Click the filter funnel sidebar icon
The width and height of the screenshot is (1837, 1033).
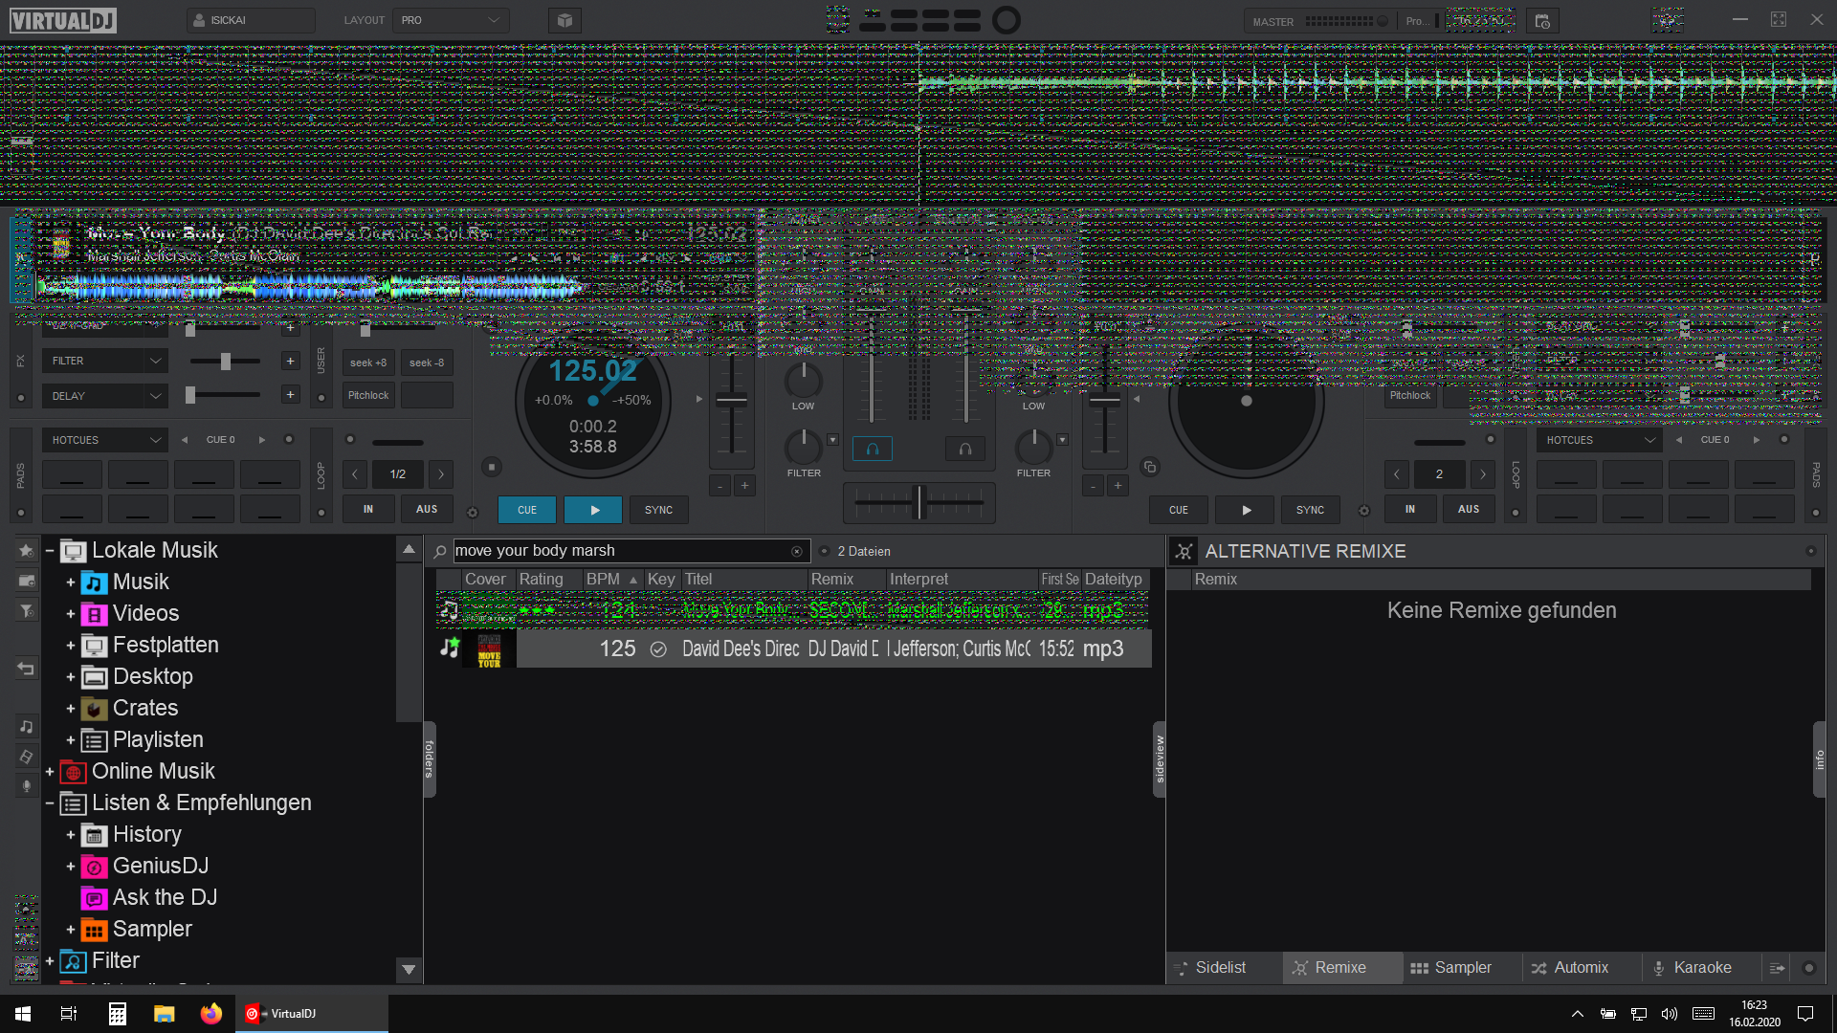click(26, 610)
